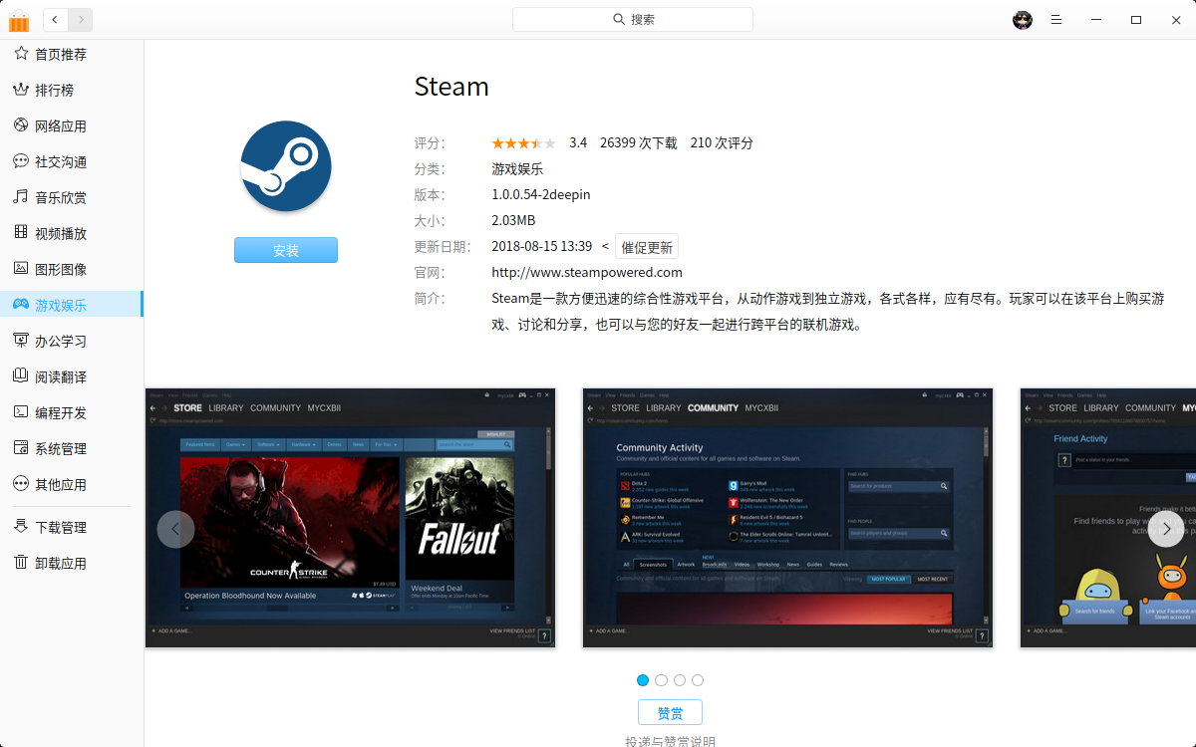
Task: Select 音乐欣赏 music category
Action: pos(60,197)
